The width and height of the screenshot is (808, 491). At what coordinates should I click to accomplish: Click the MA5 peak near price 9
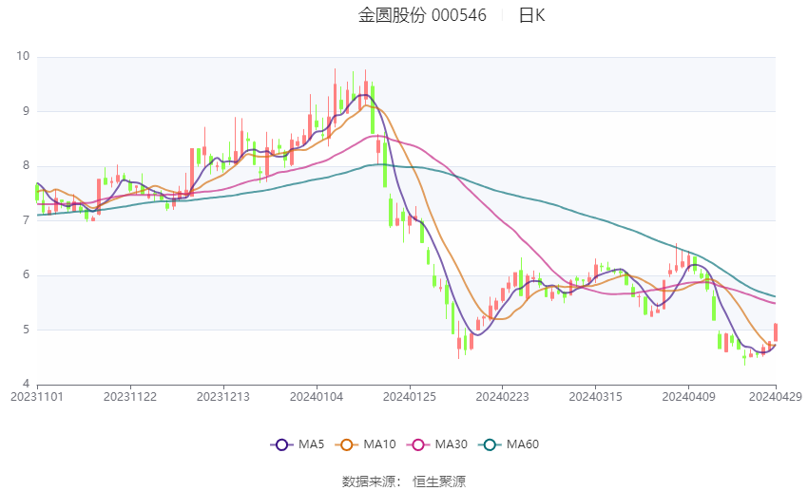pyautogui.click(x=364, y=95)
